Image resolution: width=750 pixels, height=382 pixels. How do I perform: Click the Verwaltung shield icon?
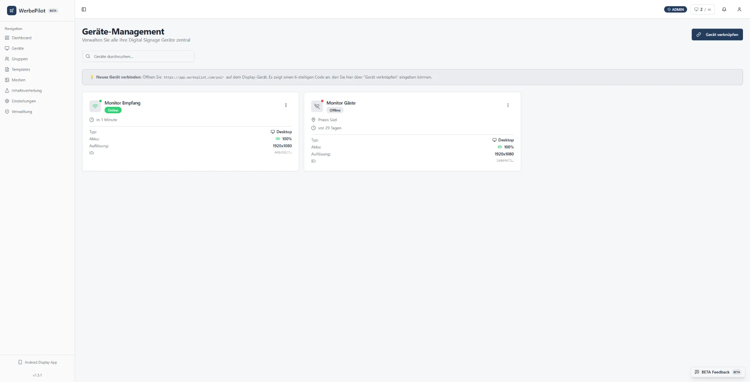click(x=7, y=112)
